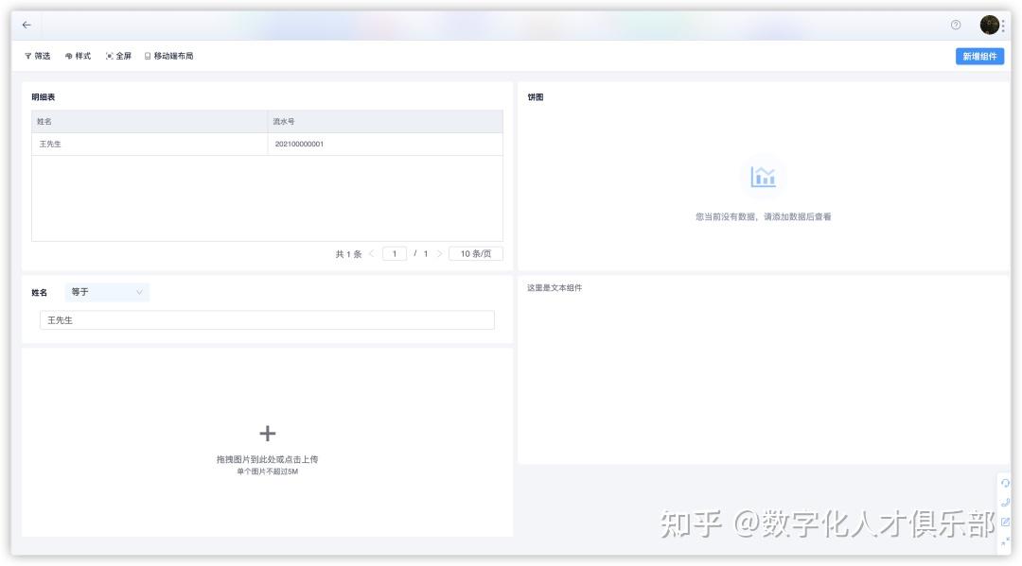Click the 共 1 条 total count text
The image size is (1022, 566).
pyautogui.click(x=348, y=254)
